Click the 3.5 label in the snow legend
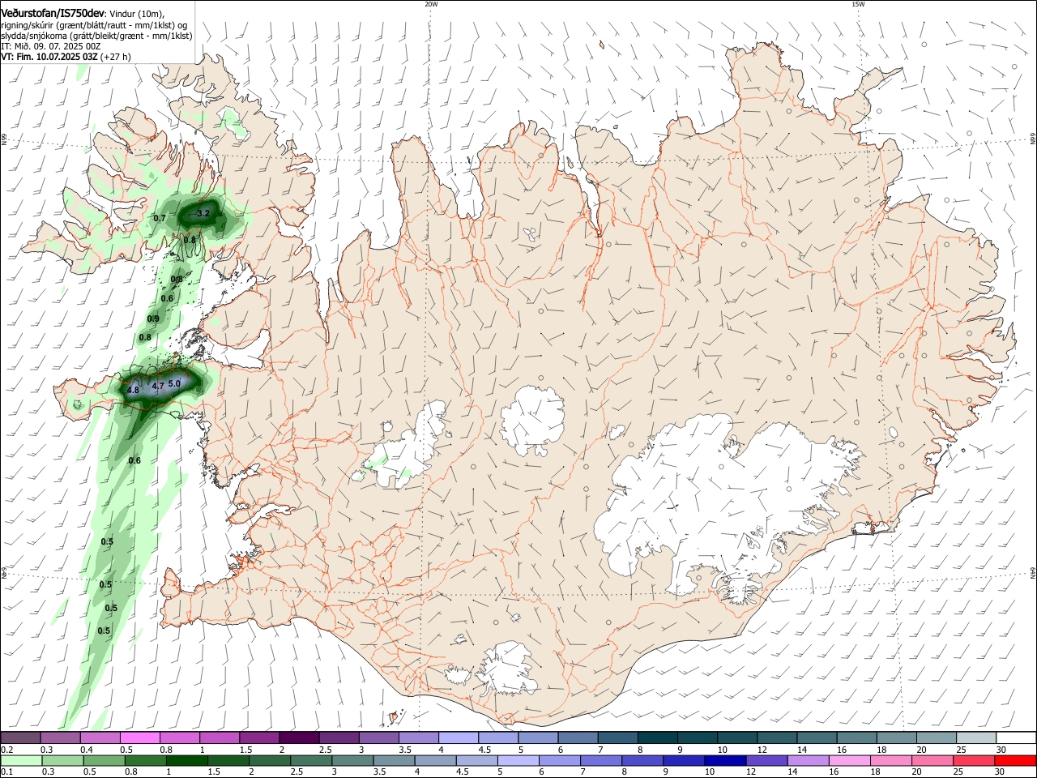The height and width of the screenshot is (778, 1037). (405, 750)
